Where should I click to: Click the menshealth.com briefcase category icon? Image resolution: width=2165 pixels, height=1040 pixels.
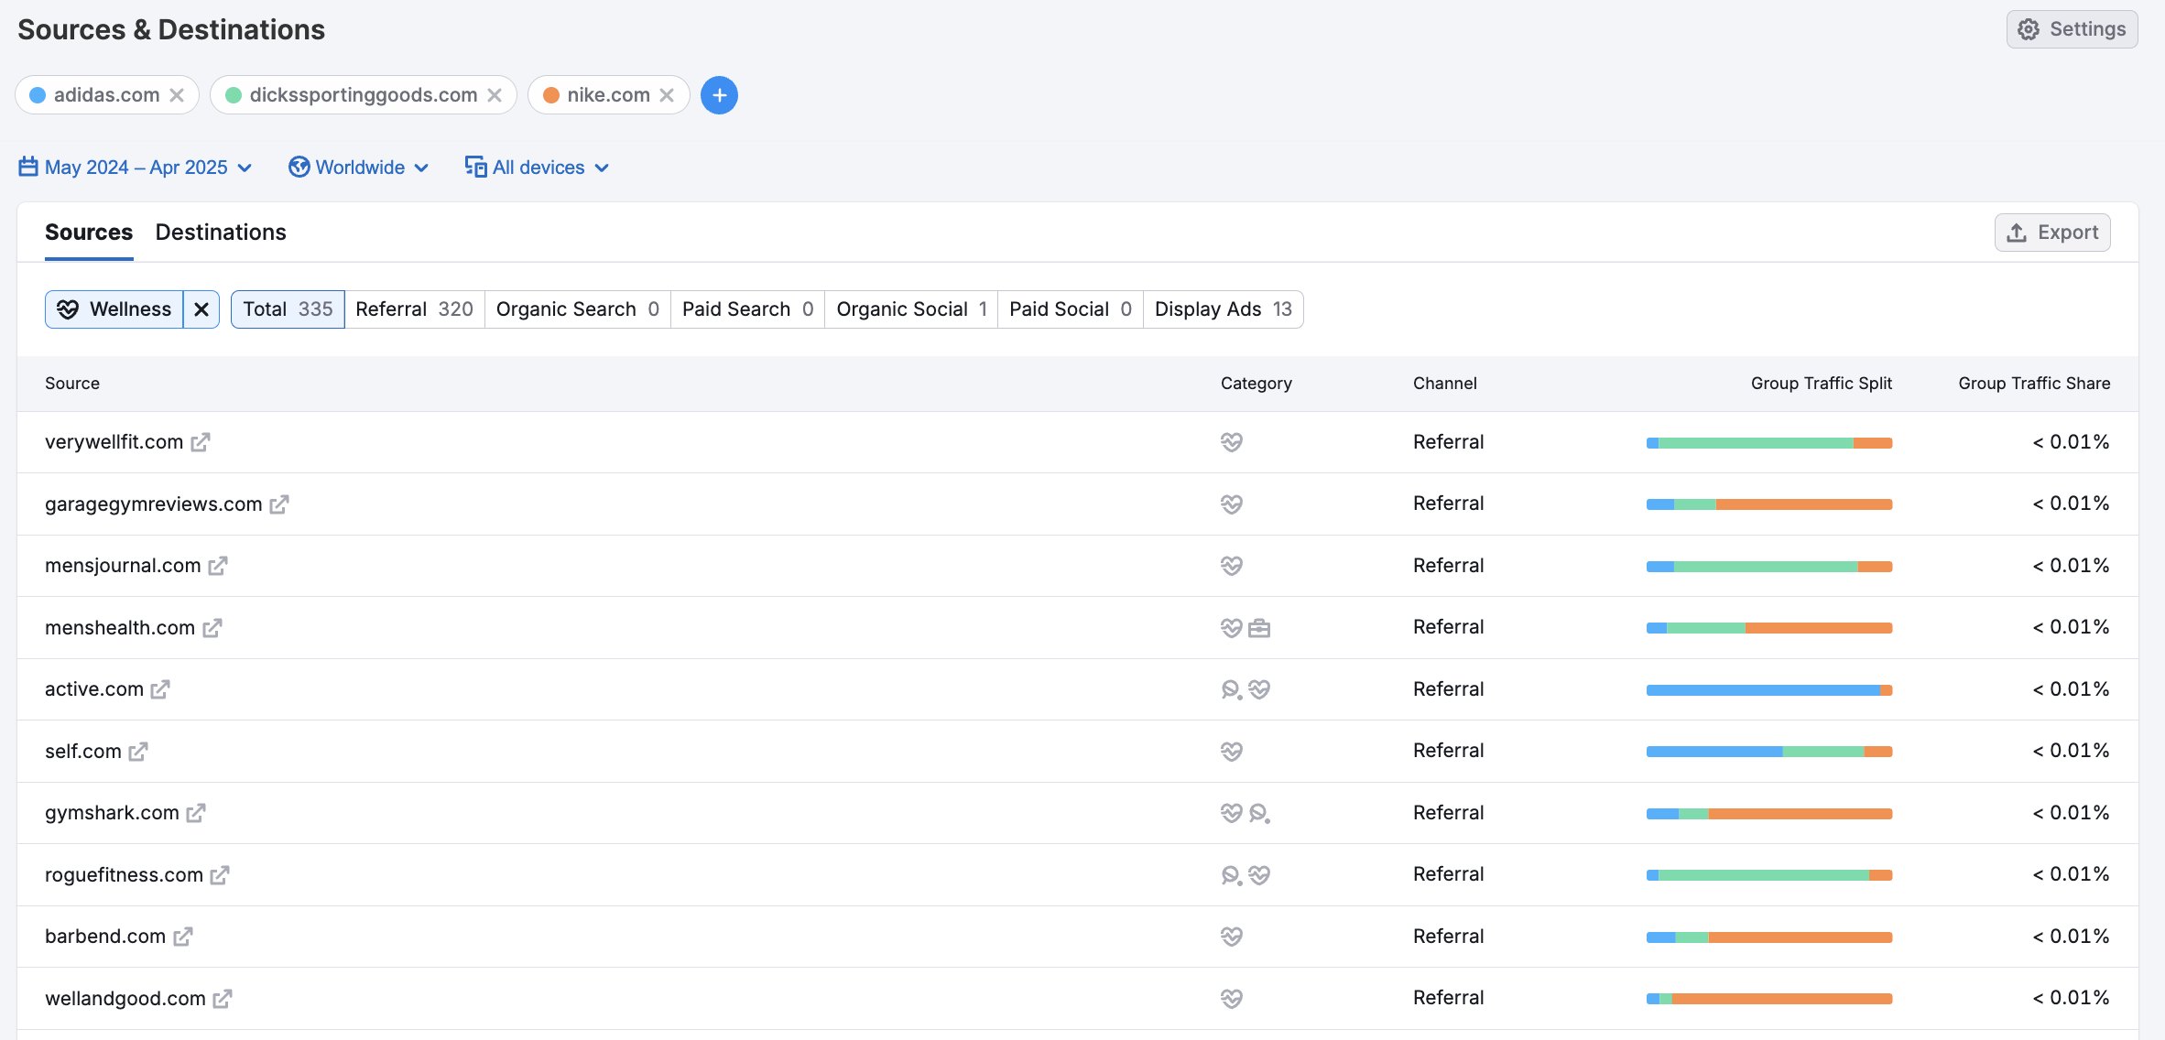[1259, 628]
